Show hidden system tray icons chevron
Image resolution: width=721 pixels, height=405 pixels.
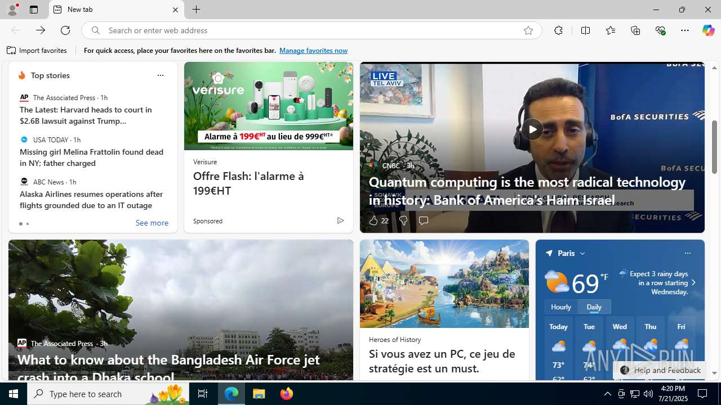pos(607,394)
